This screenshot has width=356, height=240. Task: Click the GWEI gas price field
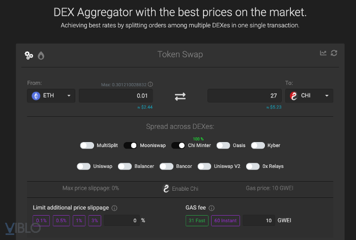click(x=259, y=221)
